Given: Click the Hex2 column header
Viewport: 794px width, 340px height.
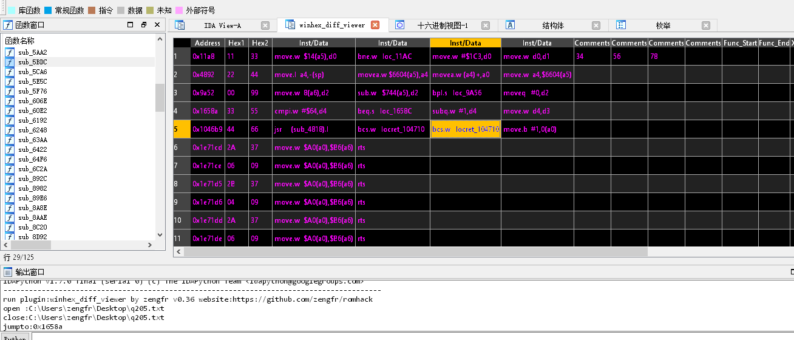Looking at the screenshot, I should point(260,43).
